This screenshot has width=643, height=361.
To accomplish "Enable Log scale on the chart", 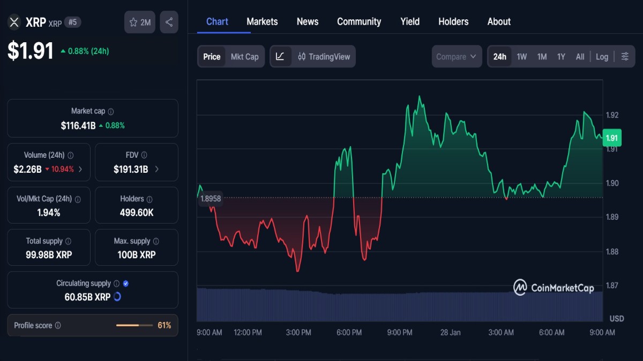I will (x=602, y=56).
